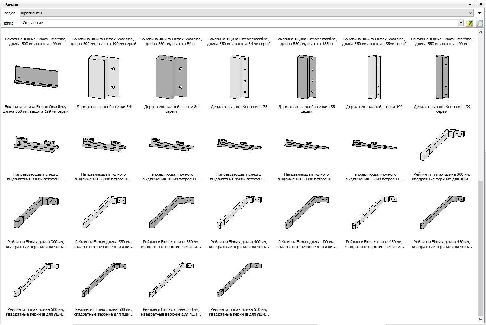Image resolution: width=486 pixels, height=325 pixels.
Task: Click the scrollbar up arrow
Action: [481, 32]
